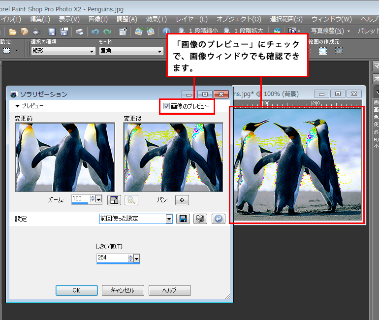The width and height of the screenshot is (379, 320).
Task: Undo the last action
Action: click(x=95, y=32)
